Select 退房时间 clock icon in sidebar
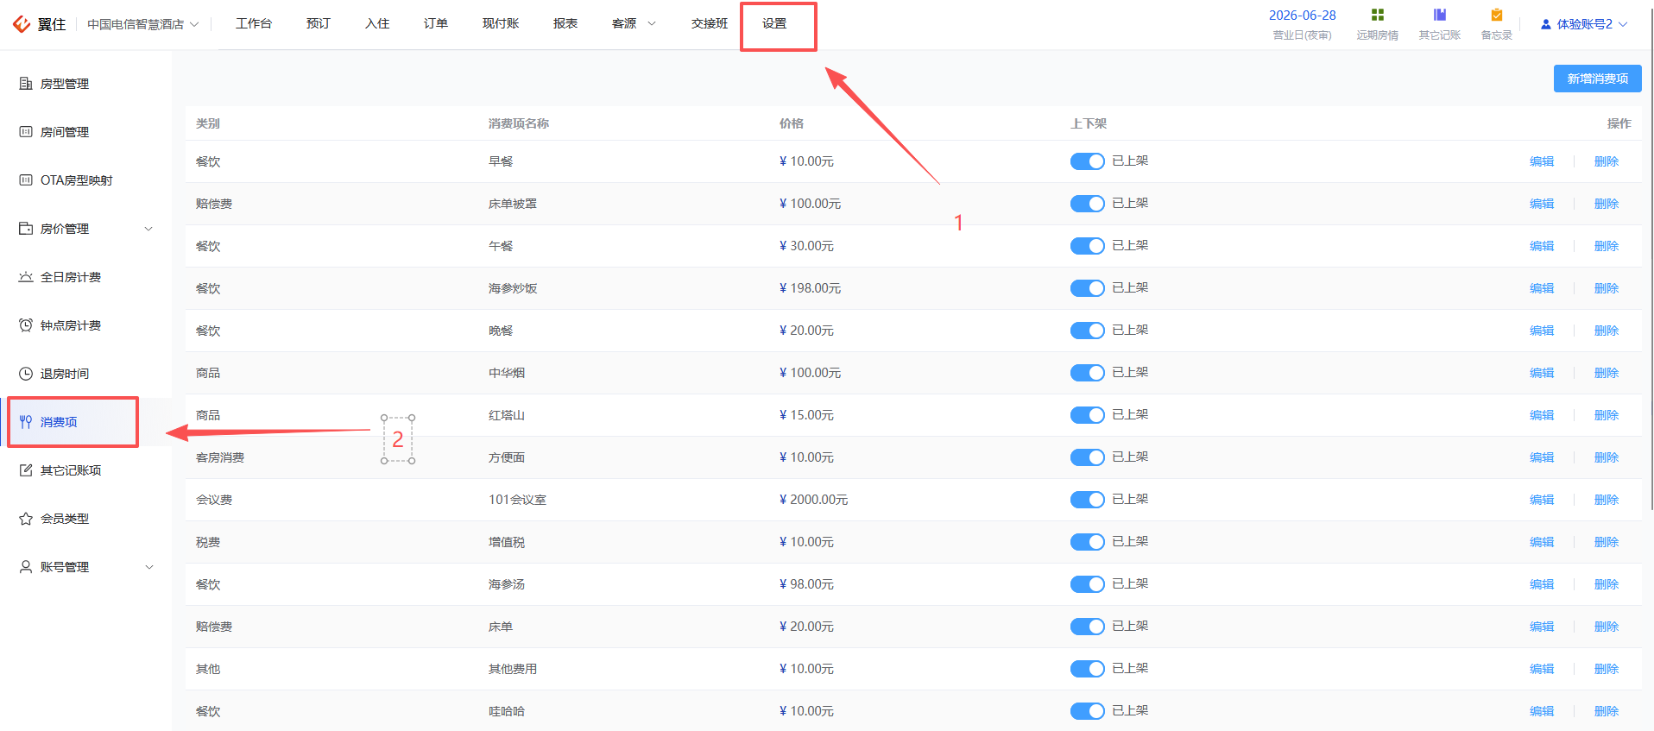Viewport: 1654px width, 731px height. pyautogui.click(x=26, y=374)
